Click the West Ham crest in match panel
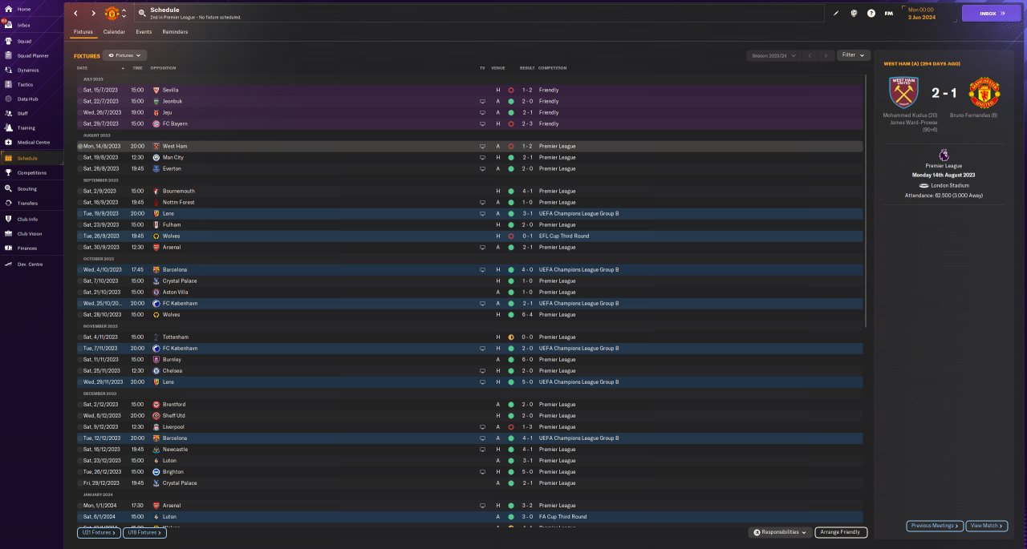 point(903,92)
